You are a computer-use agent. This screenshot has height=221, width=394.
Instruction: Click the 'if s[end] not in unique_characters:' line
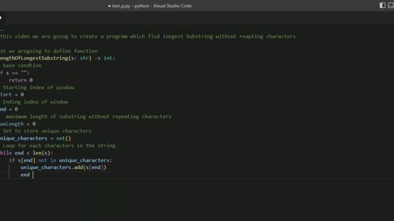60,160
